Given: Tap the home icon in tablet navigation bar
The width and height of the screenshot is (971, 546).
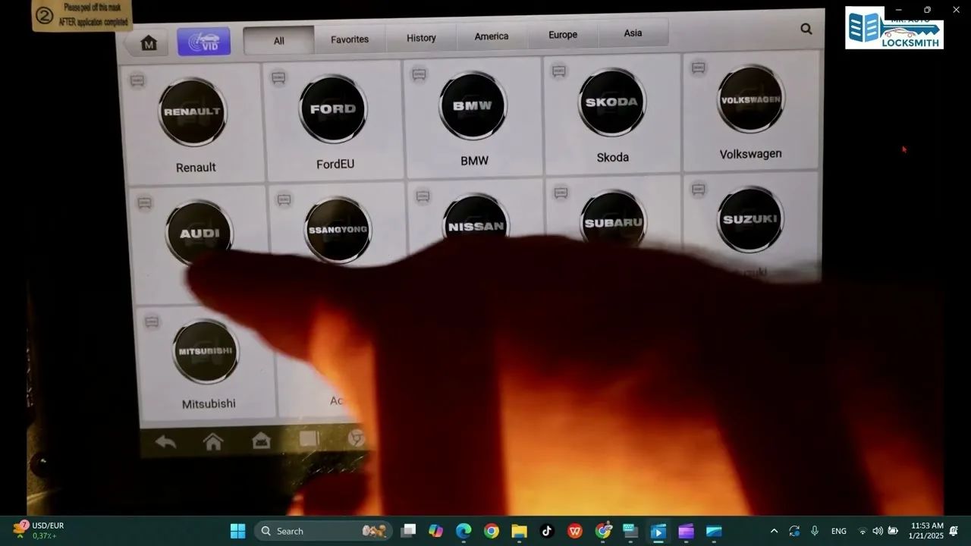Looking at the screenshot, I should pyautogui.click(x=213, y=441).
